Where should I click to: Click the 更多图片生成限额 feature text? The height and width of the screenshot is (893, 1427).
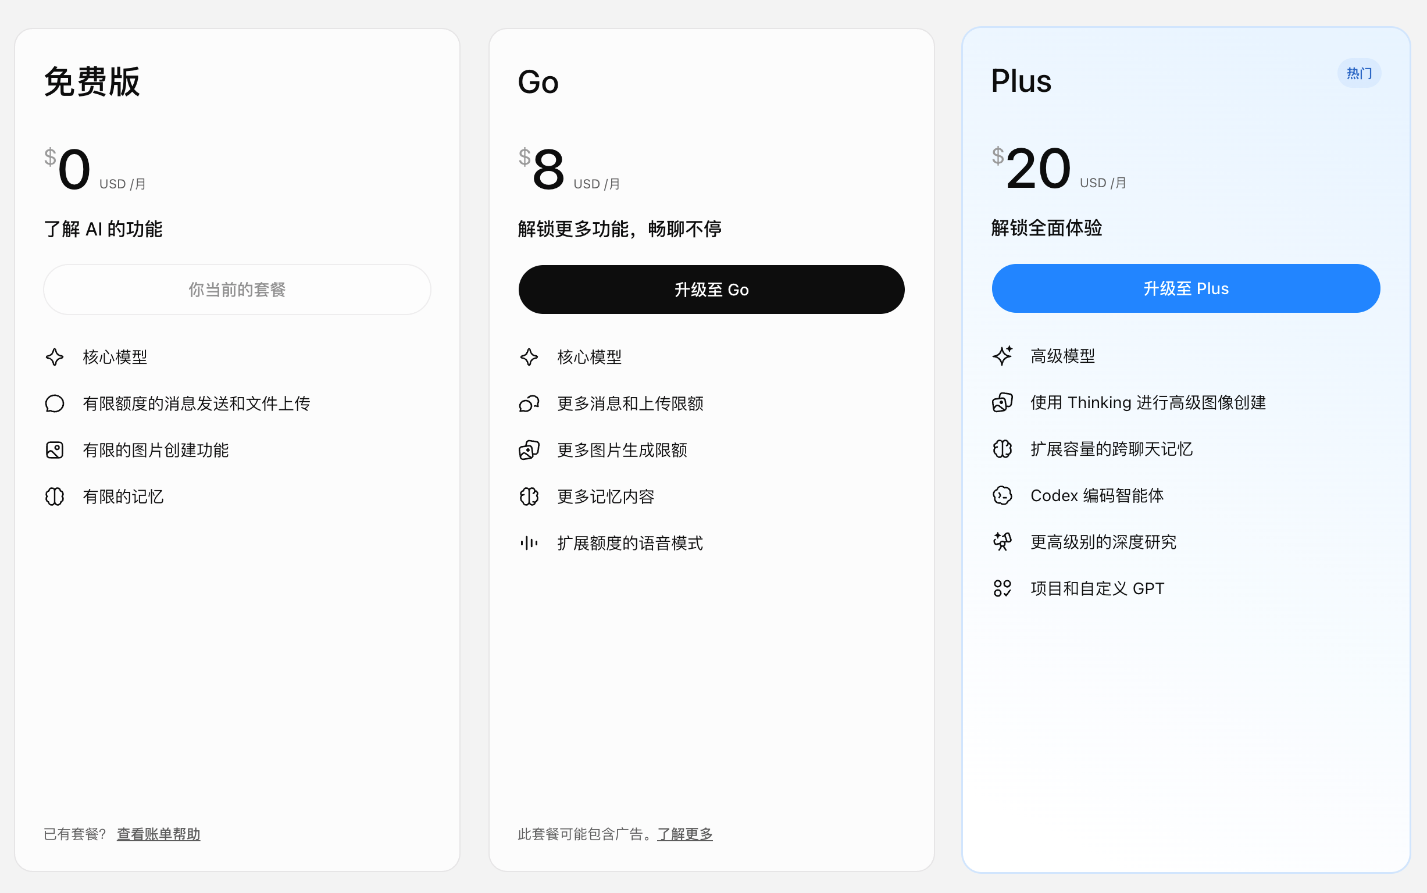[x=622, y=450]
